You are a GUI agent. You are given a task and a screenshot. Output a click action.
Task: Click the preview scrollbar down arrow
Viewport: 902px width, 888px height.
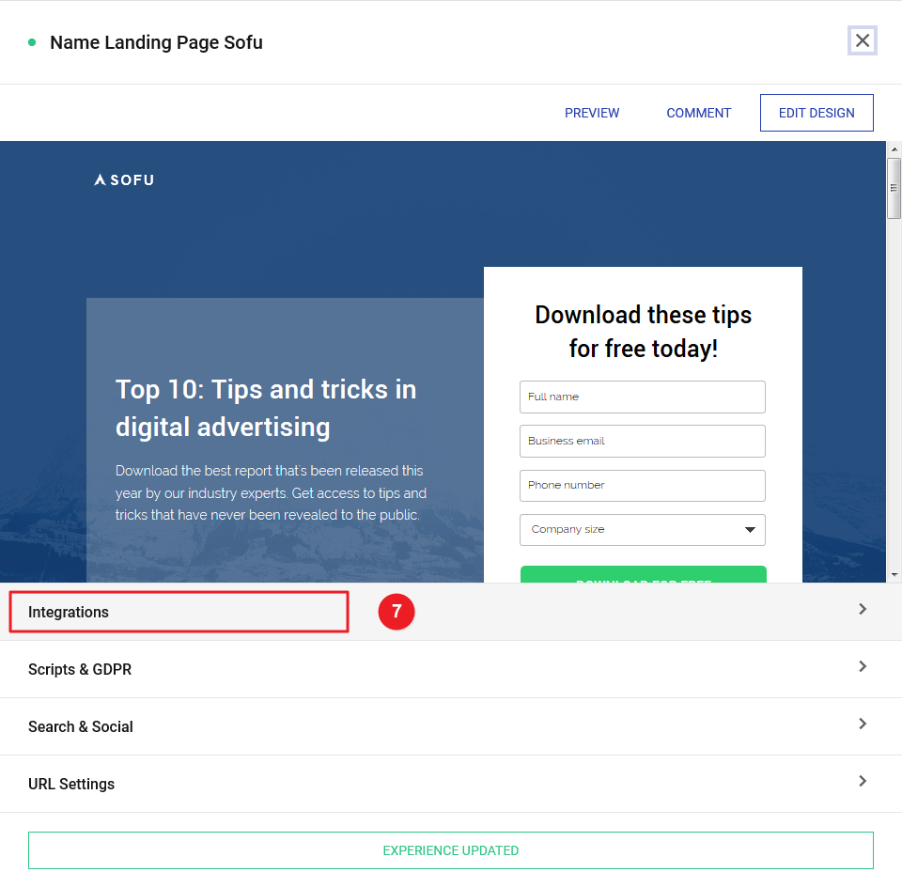894,574
